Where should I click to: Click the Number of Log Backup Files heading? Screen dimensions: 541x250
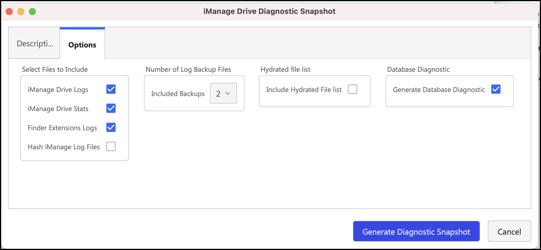188,69
